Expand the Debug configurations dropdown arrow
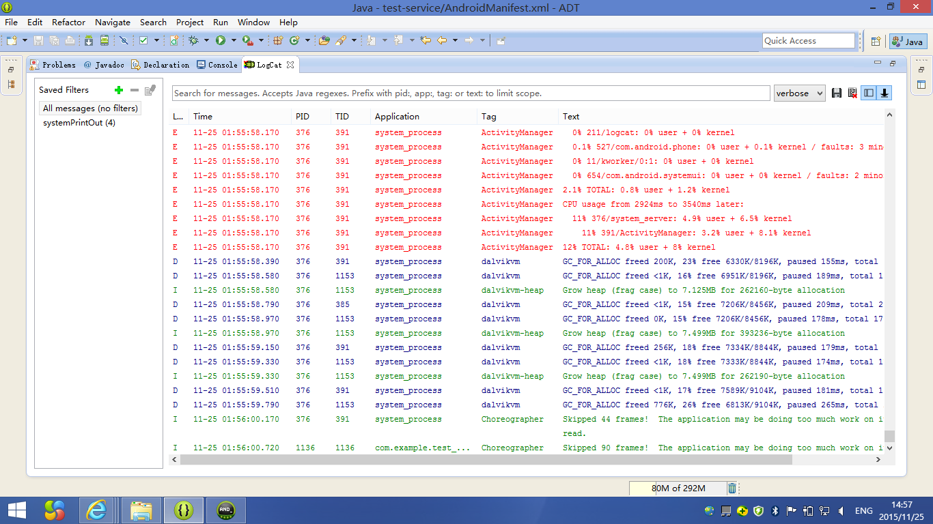This screenshot has height=524, width=933. pos(206,41)
